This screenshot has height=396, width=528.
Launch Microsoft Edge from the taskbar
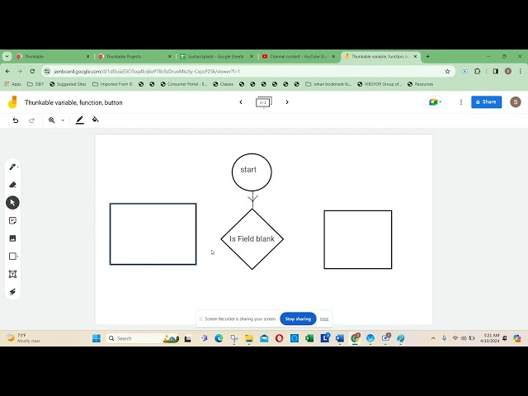(219, 338)
